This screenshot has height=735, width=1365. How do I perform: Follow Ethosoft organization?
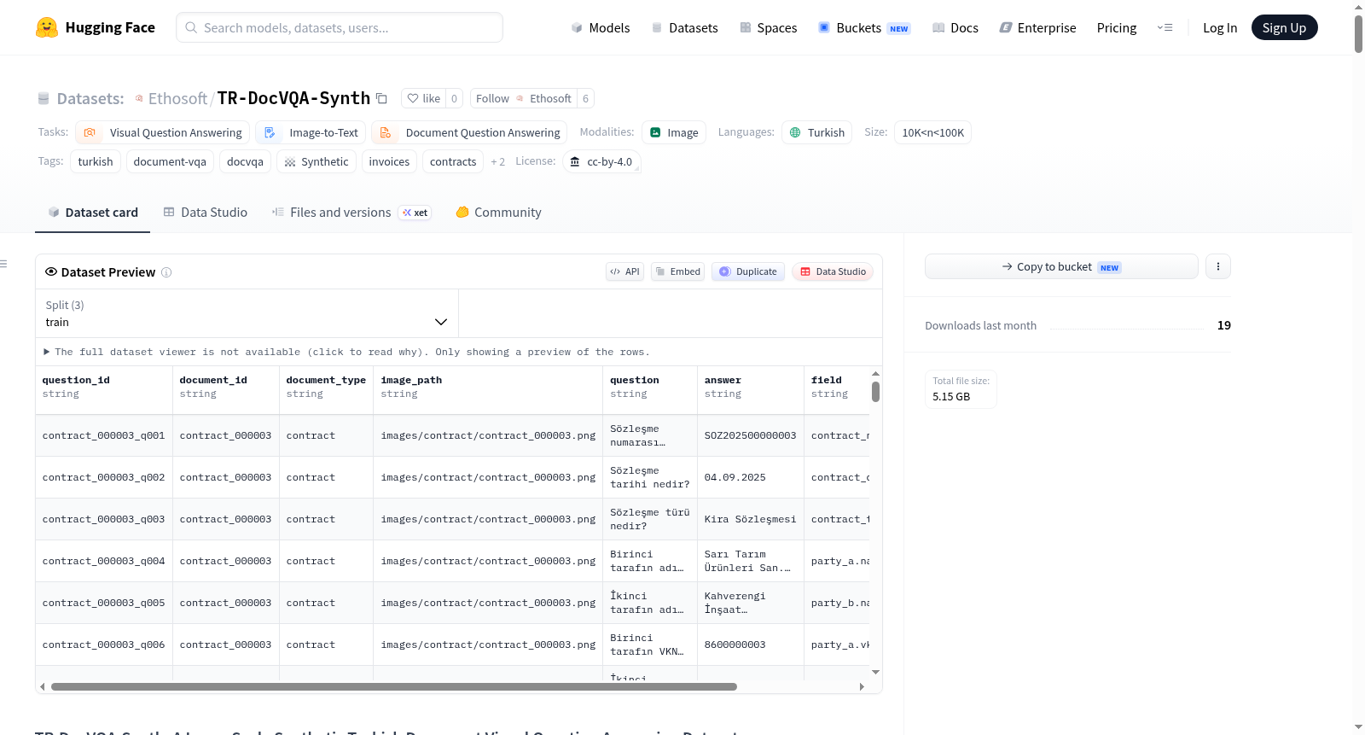coord(524,98)
